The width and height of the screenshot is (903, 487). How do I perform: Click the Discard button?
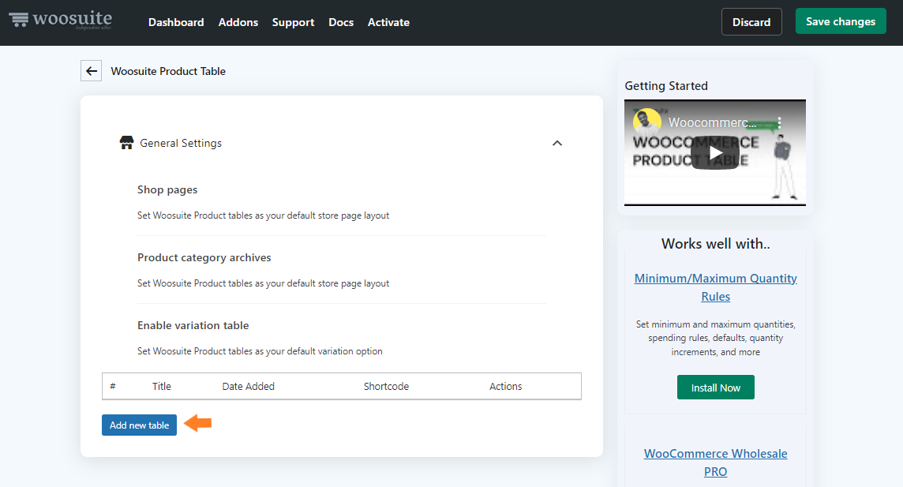751,22
